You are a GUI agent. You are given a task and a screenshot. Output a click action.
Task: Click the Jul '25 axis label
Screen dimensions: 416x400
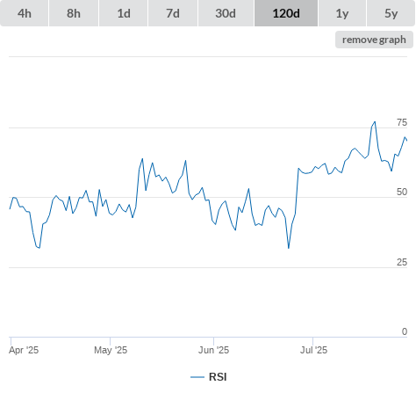pos(313,350)
